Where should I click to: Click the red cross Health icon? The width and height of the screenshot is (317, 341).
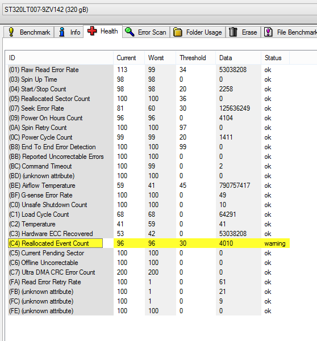pyautogui.click(x=92, y=31)
